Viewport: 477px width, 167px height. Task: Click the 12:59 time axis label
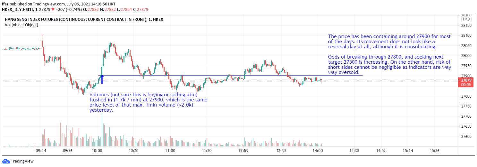[x=243, y=151]
